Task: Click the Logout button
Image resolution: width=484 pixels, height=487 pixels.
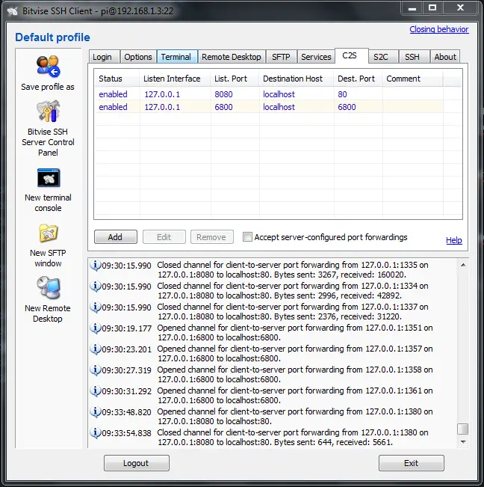Action: pyautogui.click(x=136, y=463)
